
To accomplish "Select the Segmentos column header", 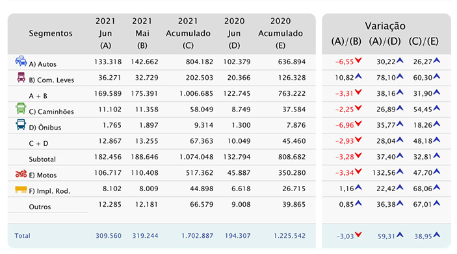I will 51,34.
